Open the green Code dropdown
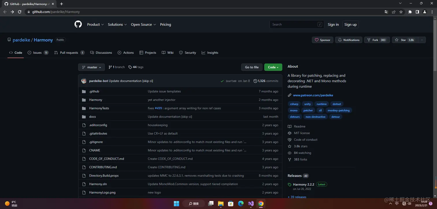 coord(273,67)
